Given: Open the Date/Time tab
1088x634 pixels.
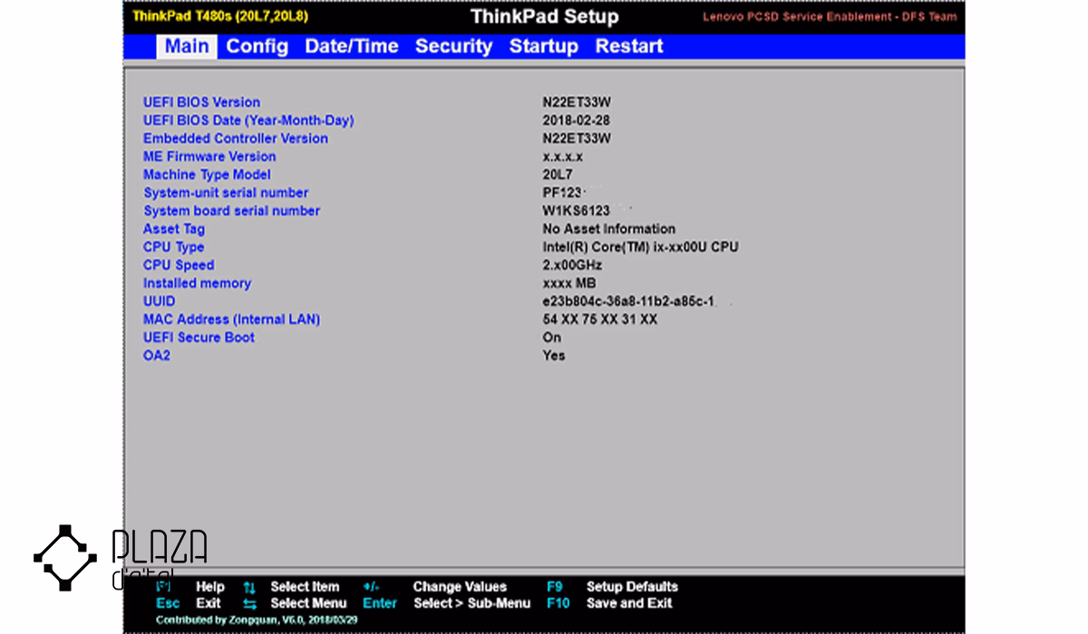Looking at the screenshot, I should point(352,46).
